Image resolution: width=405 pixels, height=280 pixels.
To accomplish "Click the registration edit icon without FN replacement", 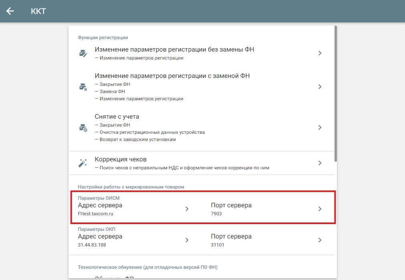I will pyautogui.click(x=83, y=54).
